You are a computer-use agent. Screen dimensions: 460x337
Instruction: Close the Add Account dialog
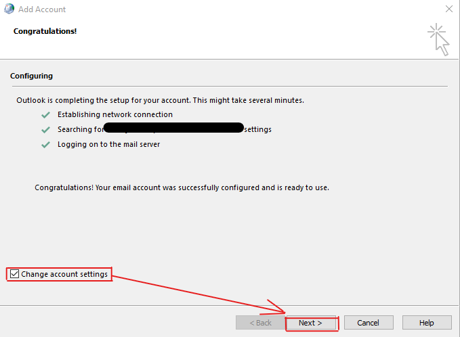(x=449, y=9)
